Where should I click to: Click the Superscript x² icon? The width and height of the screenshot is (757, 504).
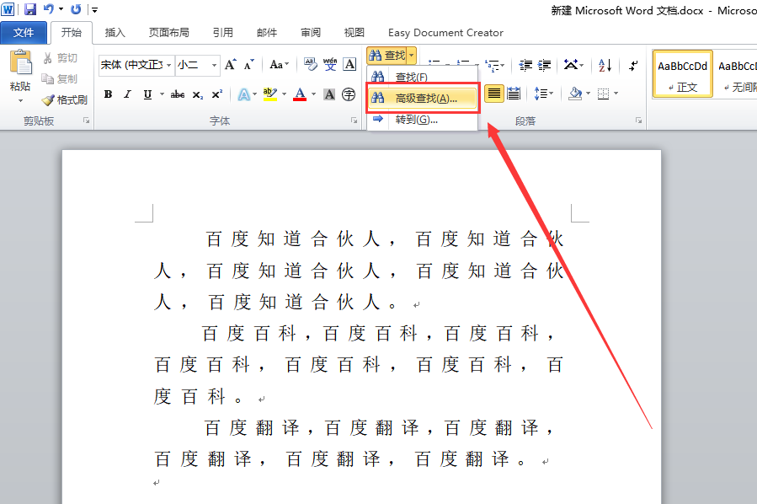point(217,94)
